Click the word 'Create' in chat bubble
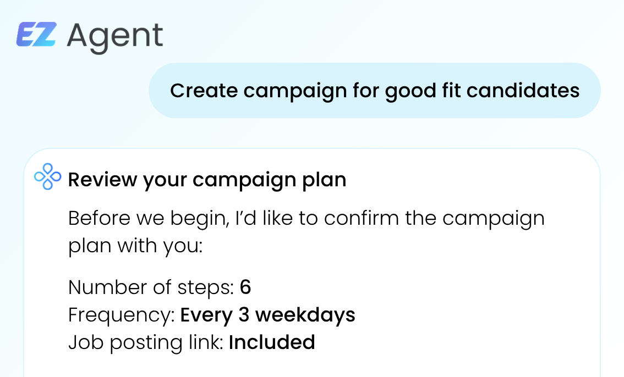The height and width of the screenshot is (377, 624). pos(204,90)
